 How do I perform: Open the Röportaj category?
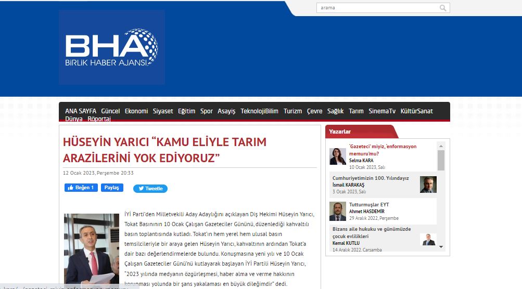click(x=99, y=119)
